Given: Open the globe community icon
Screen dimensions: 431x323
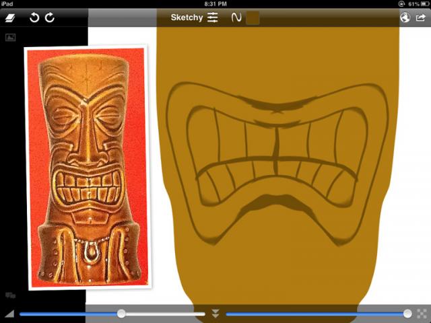Looking at the screenshot, I should click(x=405, y=17).
